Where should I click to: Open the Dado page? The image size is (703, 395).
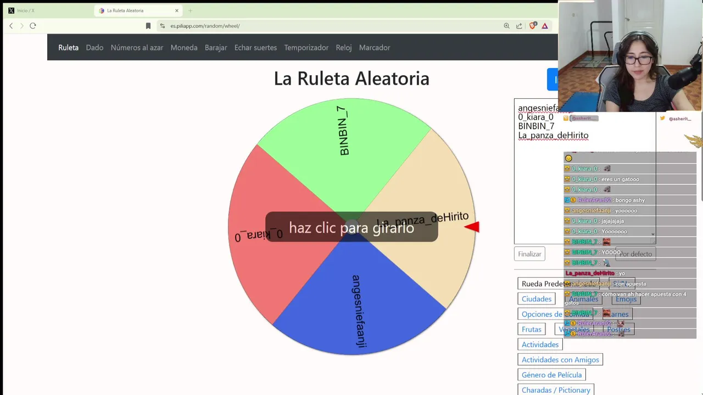(x=94, y=48)
